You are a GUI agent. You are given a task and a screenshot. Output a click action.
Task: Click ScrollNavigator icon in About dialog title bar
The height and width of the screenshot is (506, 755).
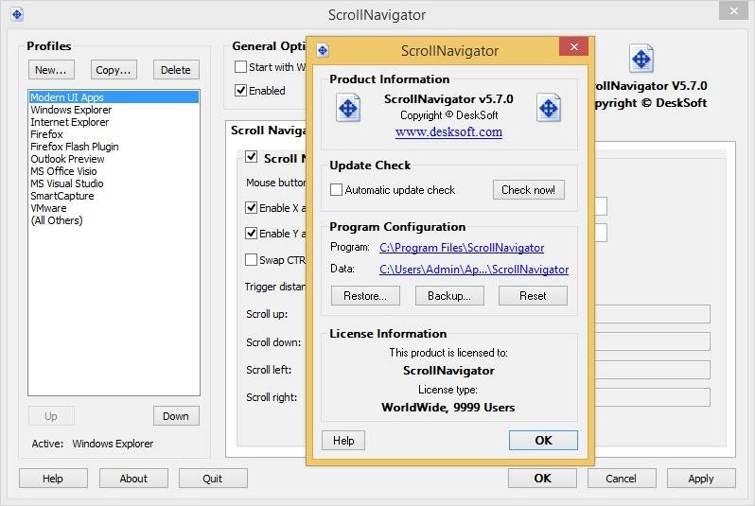[x=323, y=50]
